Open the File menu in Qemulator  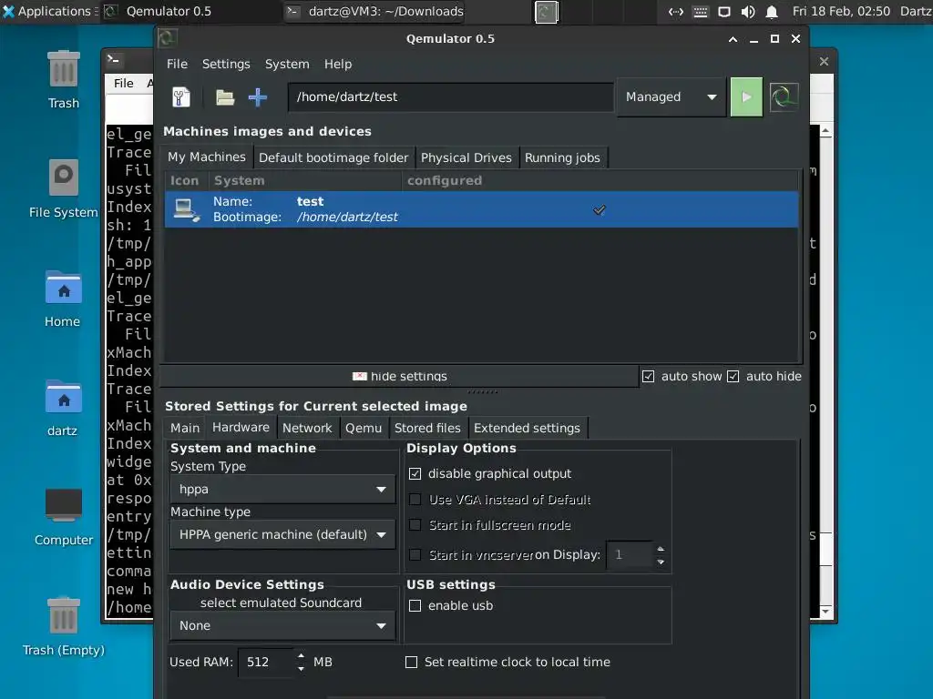click(x=177, y=65)
